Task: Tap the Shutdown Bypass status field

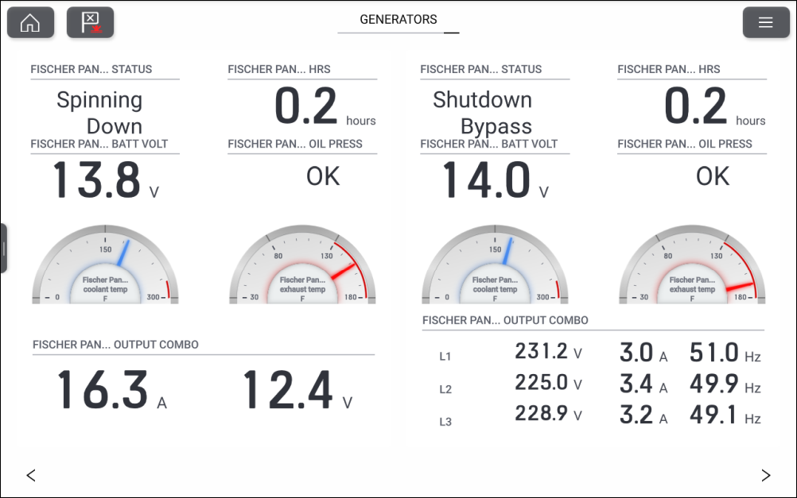Action: click(x=483, y=112)
